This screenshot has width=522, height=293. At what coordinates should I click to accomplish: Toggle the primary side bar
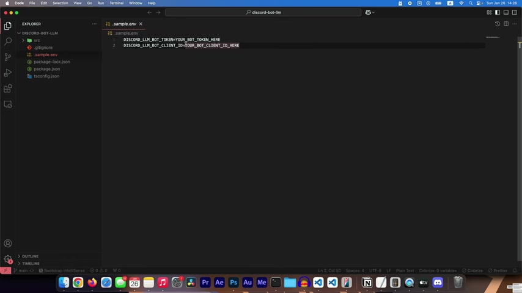pyautogui.click(x=498, y=12)
